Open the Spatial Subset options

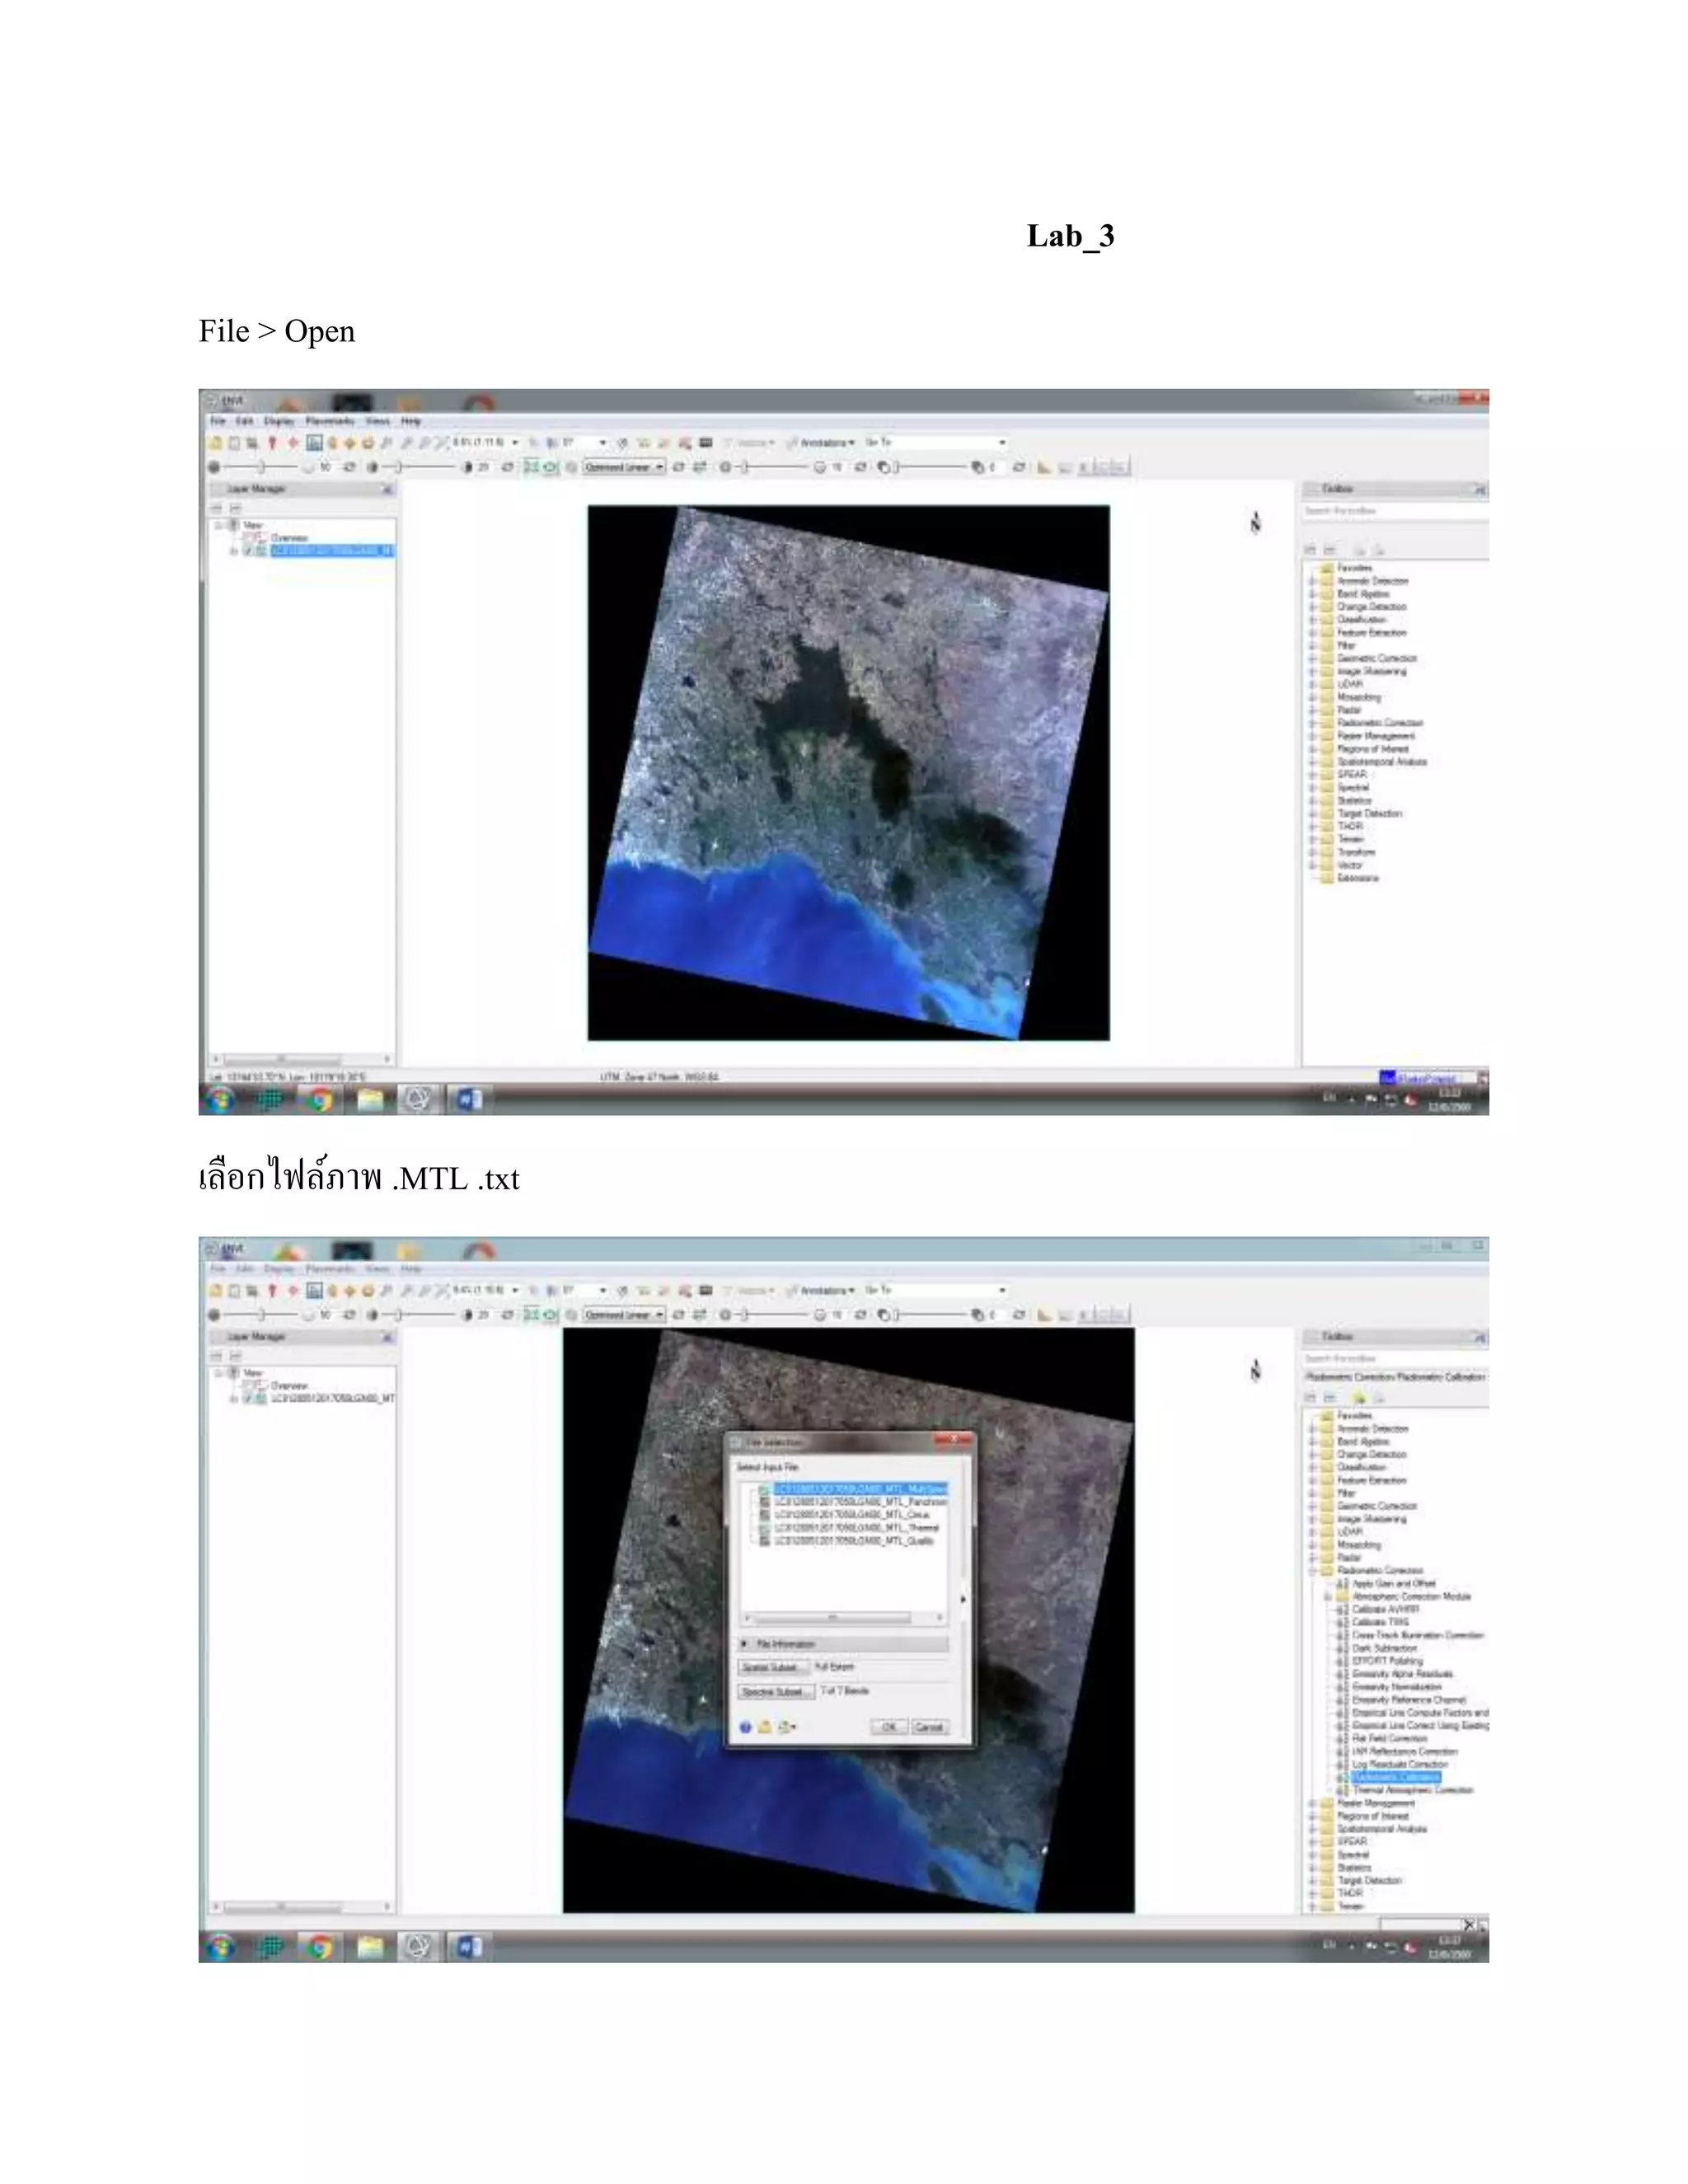coord(773,1667)
